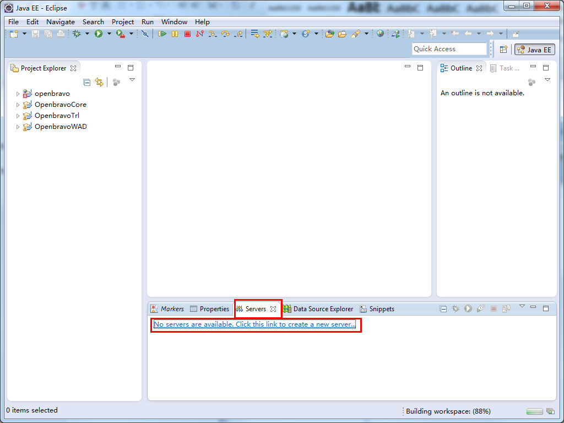Expand the OpenbravoTrl project node
564x423 pixels.
[18, 116]
